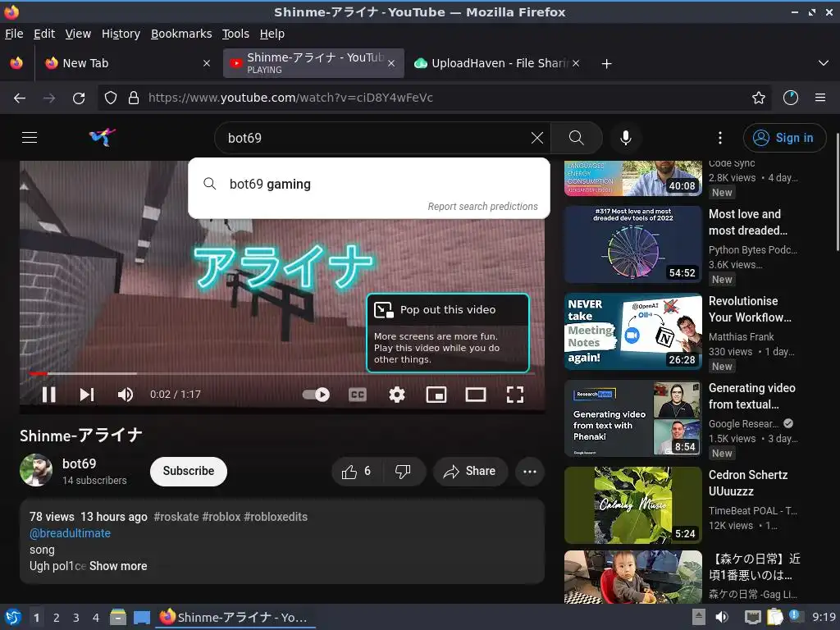Open the file manager taskbar icon
This screenshot has width=840, height=630.
coord(118,617)
